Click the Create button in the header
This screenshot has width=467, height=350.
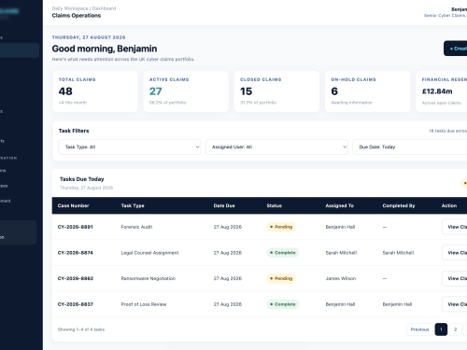tap(456, 49)
